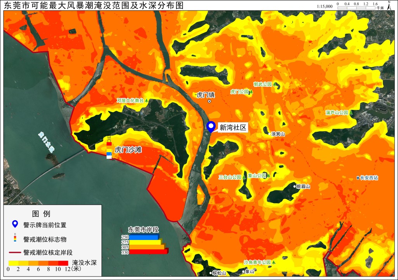Image resolution: width=398 pixels, height=280 pixels.
Task: Click the 虎门水道 waterway label
Action: pyautogui.click(x=46, y=142)
